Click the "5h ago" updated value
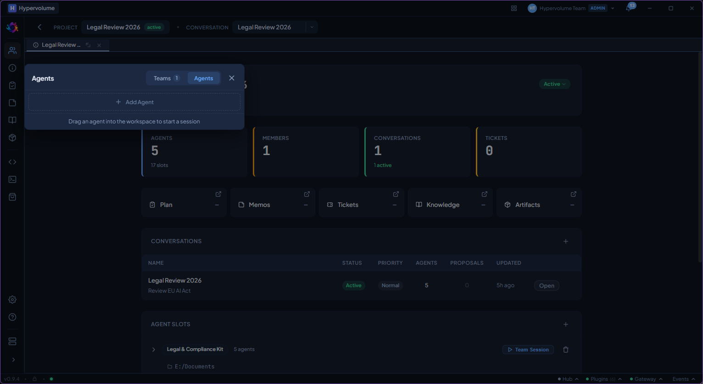 click(x=505, y=285)
